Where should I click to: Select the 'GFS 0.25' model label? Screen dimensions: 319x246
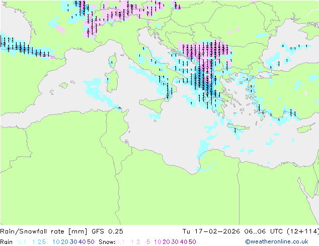[107, 231]
